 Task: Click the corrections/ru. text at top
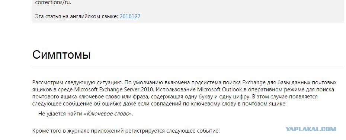point(53,3)
